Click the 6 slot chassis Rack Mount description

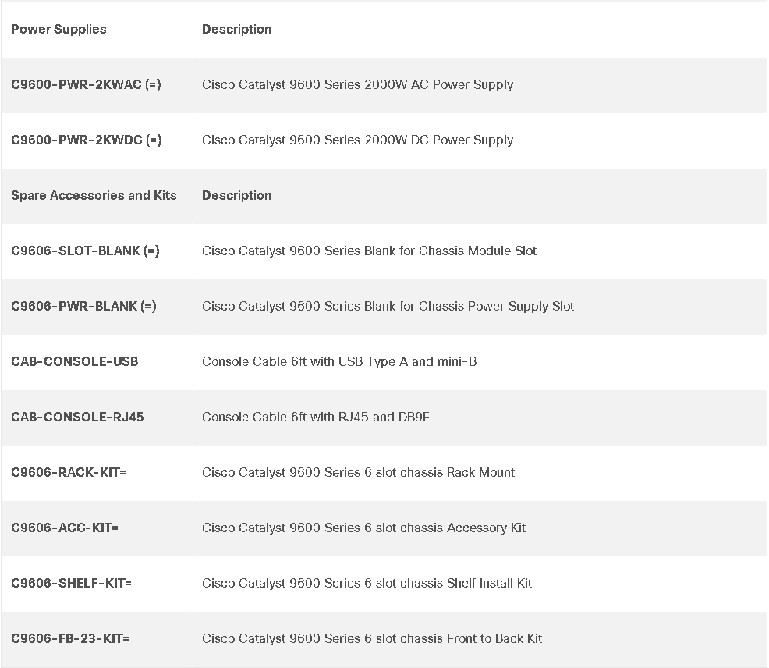click(359, 472)
